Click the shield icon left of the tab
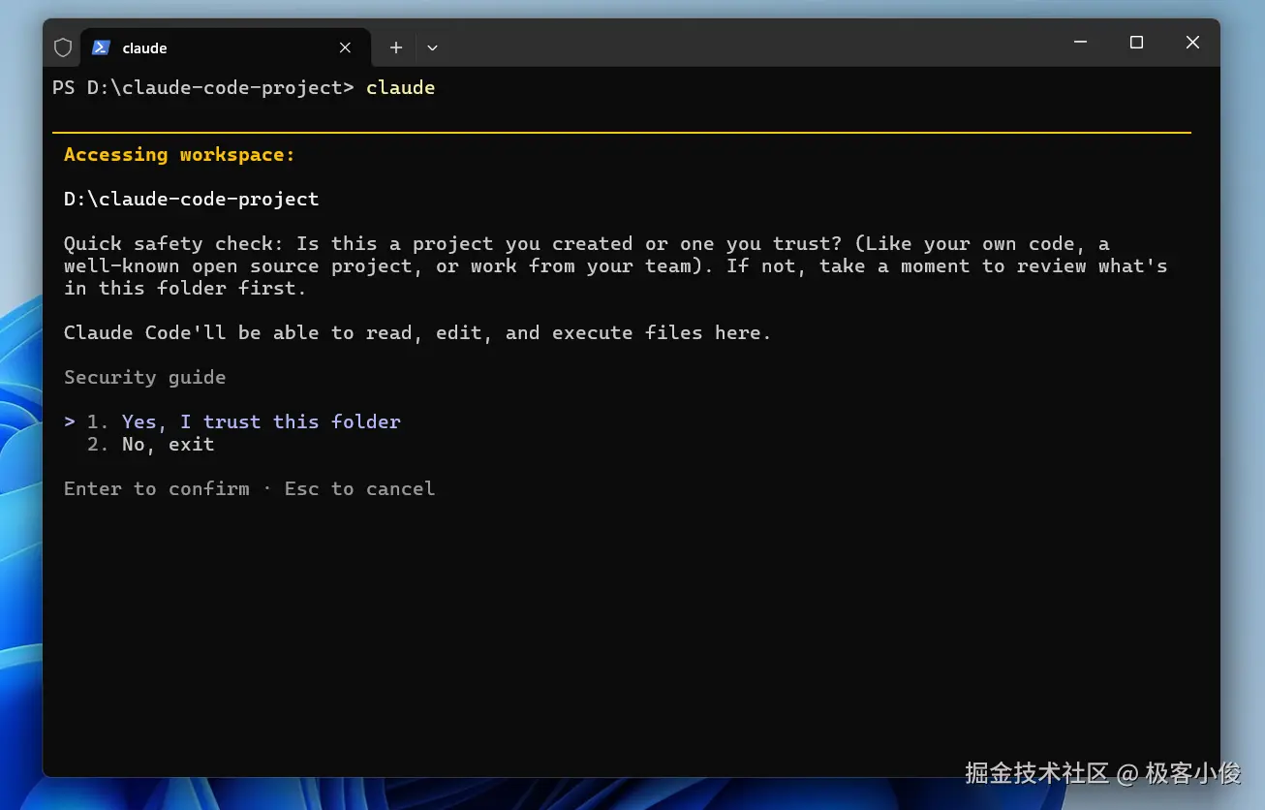The width and height of the screenshot is (1265, 810). click(x=63, y=47)
